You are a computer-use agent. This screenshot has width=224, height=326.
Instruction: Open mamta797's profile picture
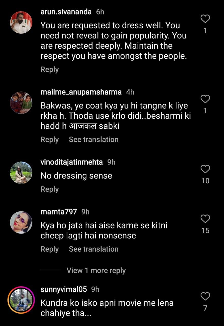21,222
